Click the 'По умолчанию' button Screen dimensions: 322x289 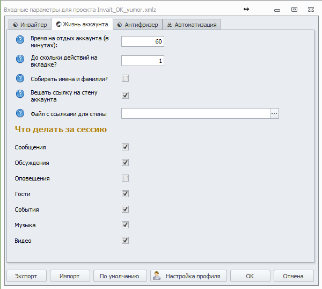pos(120,276)
